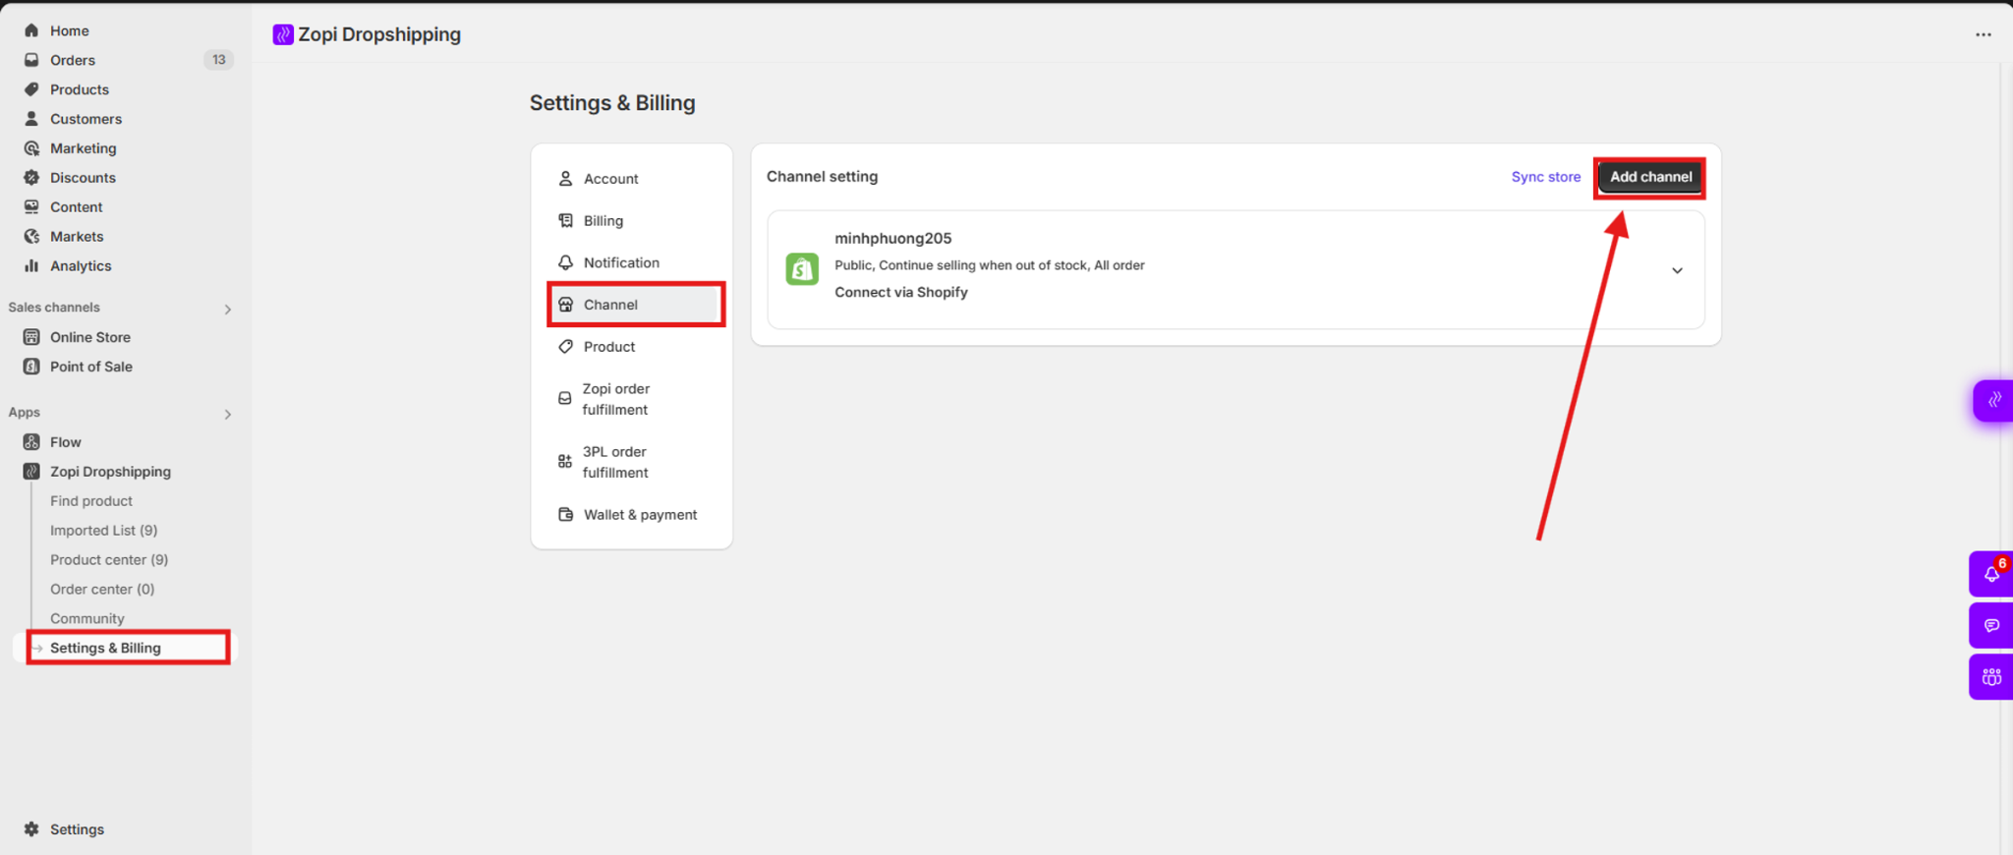The image size is (2013, 855).
Task: Click the Point of Sale icon
Action: pos(31,367)
